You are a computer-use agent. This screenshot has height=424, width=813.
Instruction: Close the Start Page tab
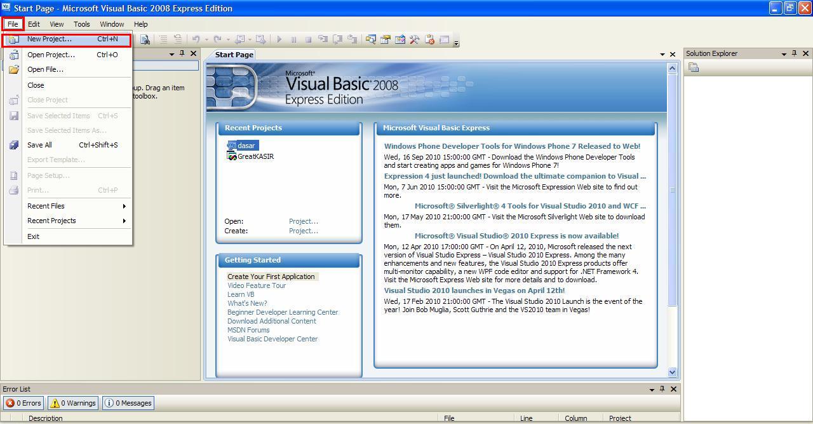pyautogui.click(x=673, y=54)
